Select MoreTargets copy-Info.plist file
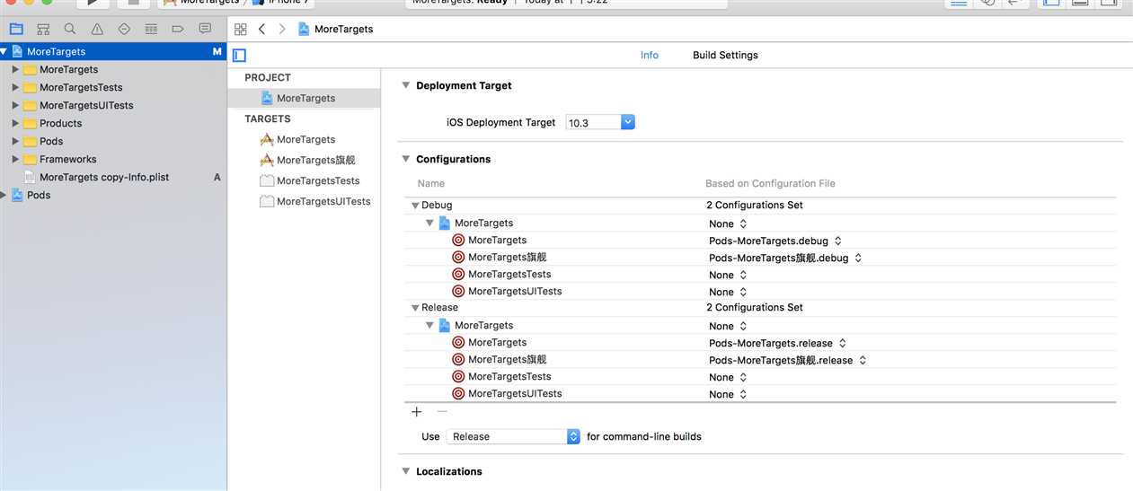 [x=113, y=177]
